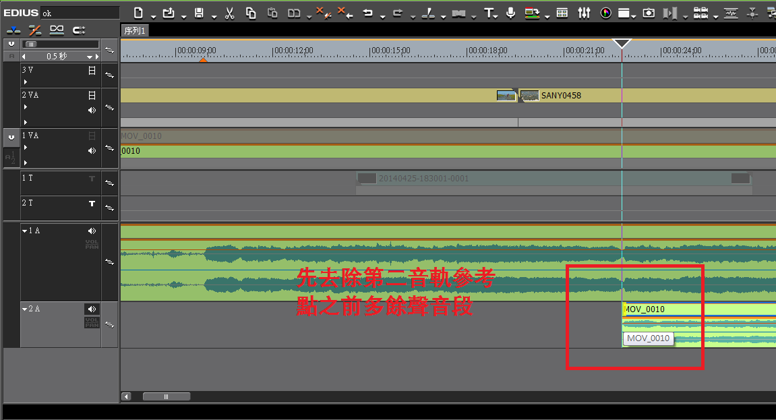Toggle the speaker mute on track 2 A

tap(92, 309)
